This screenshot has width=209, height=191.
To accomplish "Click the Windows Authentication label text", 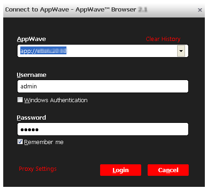I will tap(56, 100).
